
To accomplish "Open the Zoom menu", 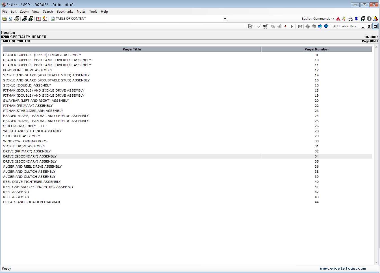I will pyautogui.click(x=24, y=12).
